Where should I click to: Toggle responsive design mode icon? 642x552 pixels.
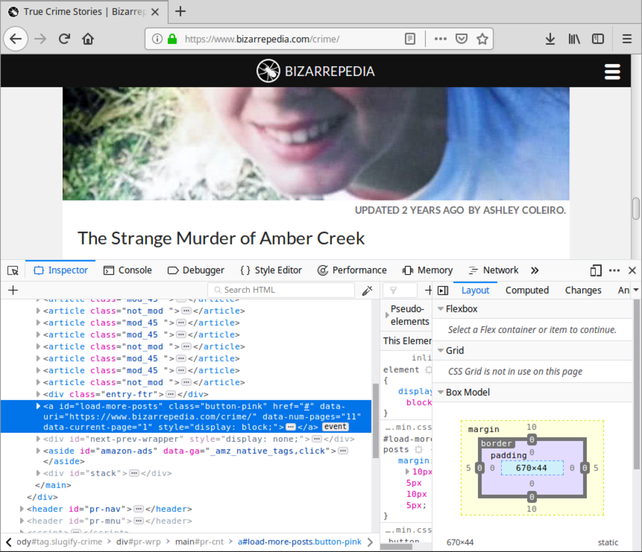[596, 270]
